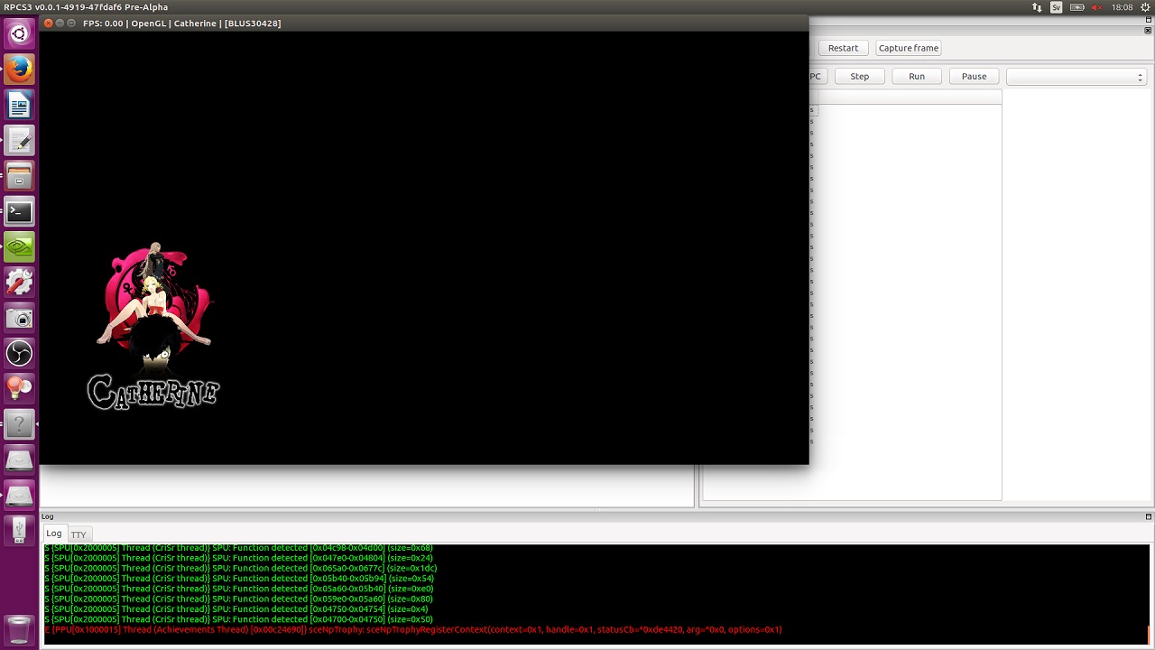Select log line with size=0x68
The image size is (1155, 650).
tap(238, 548)
